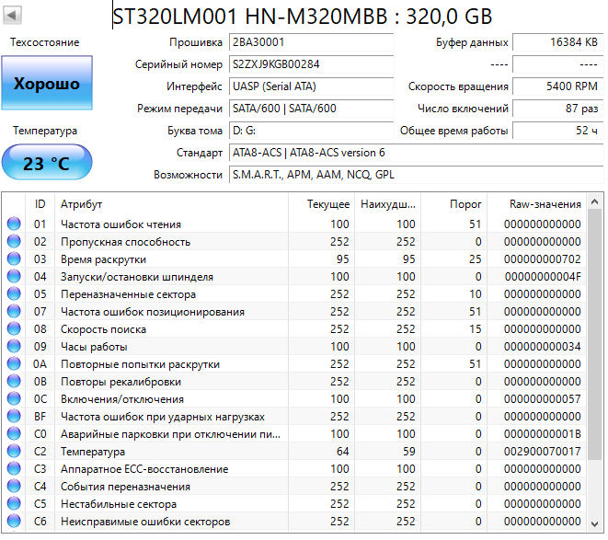Click status orb for Время раскрутки row
This screenshot has height=540, width=608.
[14, 259]
